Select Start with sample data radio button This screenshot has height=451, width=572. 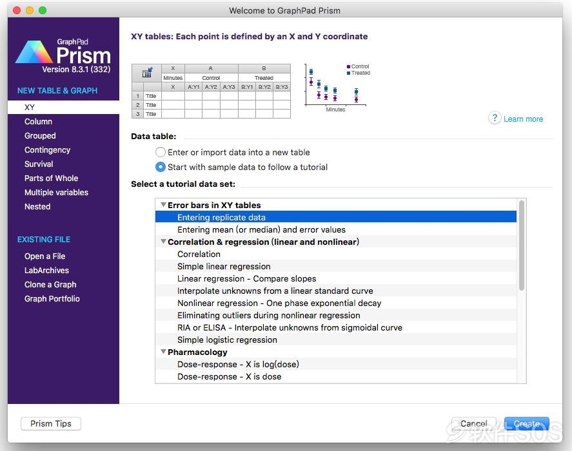tap(160, 167)
